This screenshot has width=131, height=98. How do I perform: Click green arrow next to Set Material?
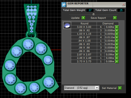tap(120, 88)
